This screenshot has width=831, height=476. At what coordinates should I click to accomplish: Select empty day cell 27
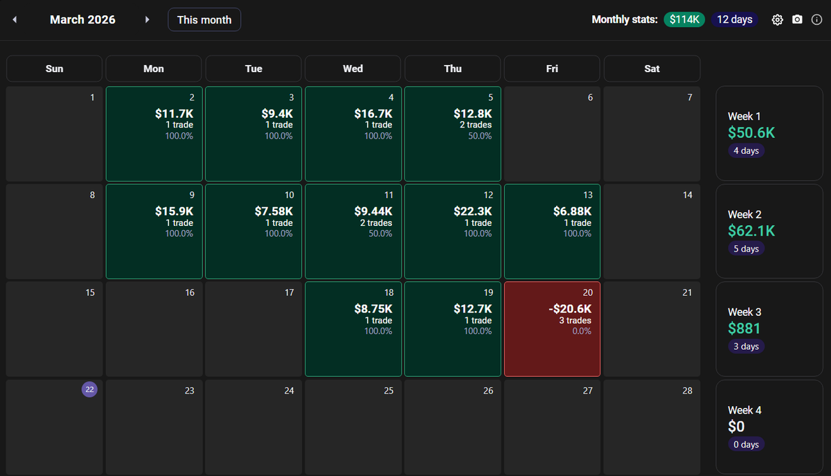click(x=552, y=427)
